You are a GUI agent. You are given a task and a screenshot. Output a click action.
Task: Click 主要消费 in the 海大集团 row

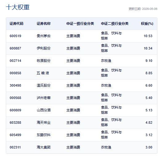pos(73,147)
